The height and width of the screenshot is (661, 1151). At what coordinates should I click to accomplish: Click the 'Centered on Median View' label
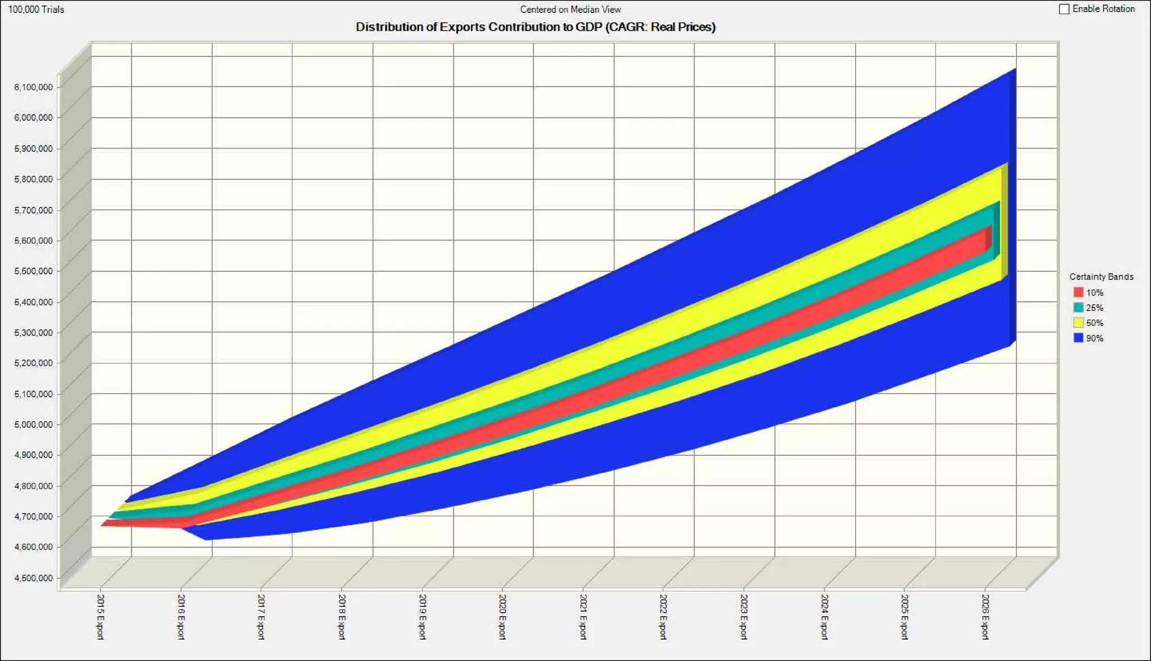click(570, 10)
